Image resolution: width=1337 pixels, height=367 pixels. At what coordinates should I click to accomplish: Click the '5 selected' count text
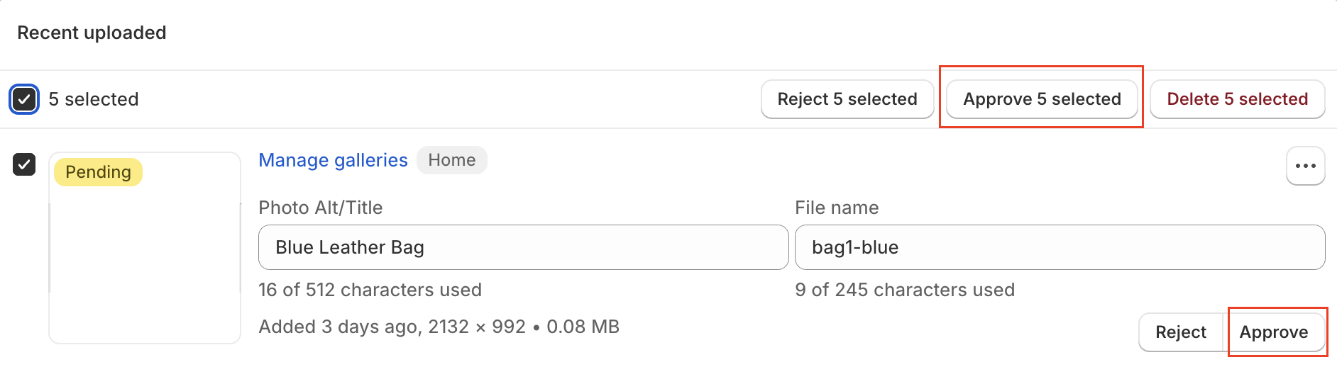[x=94, y=99]
